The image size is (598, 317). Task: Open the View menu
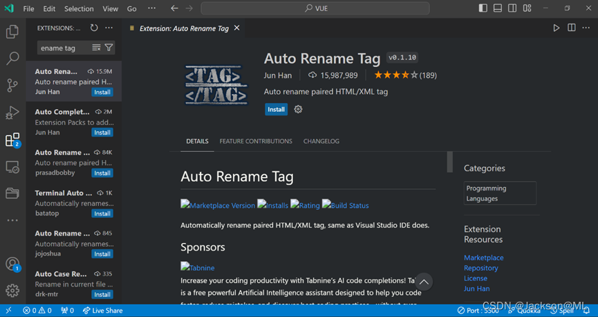coord(110,8)
